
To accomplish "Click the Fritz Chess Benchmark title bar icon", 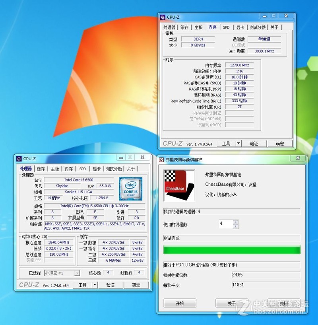I will [x=161, y=160].
